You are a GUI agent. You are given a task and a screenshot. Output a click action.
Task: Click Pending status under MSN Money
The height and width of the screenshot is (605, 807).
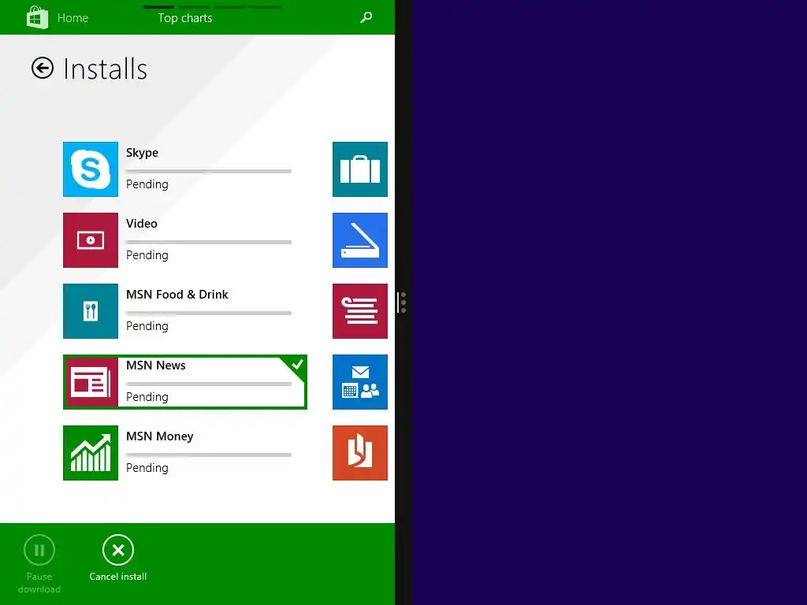coord(147,468)
